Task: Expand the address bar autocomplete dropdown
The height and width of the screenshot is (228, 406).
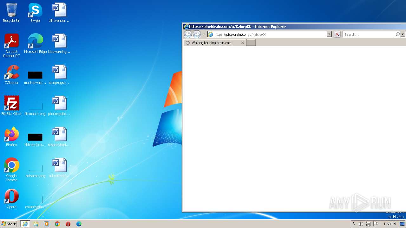Action: (329, 34)
